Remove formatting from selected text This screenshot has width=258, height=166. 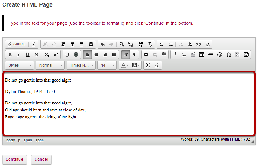[x=150, y=44]
